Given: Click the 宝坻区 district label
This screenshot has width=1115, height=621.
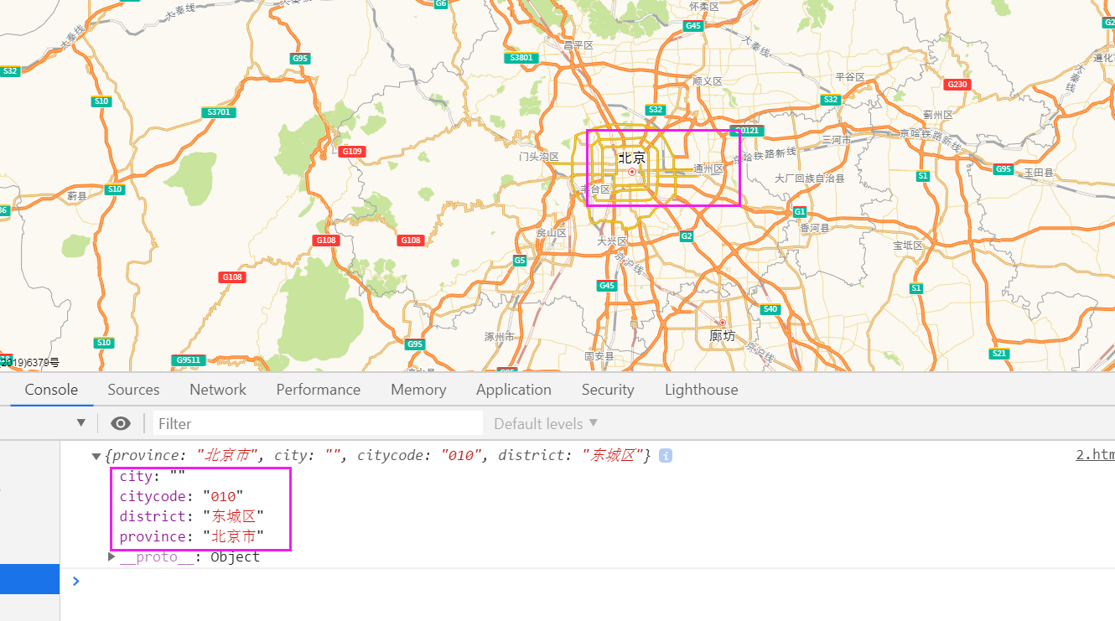Looking at the screenshot, I should pyautogui.click(x=908, y=246).
